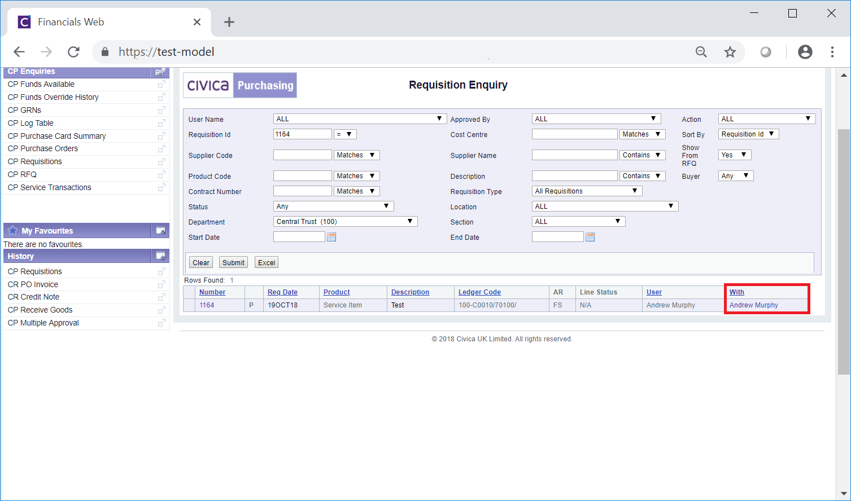Open CP Funds Available in new window icon
851x501 pixels.
pyautogui.click(x=162, y=84)
